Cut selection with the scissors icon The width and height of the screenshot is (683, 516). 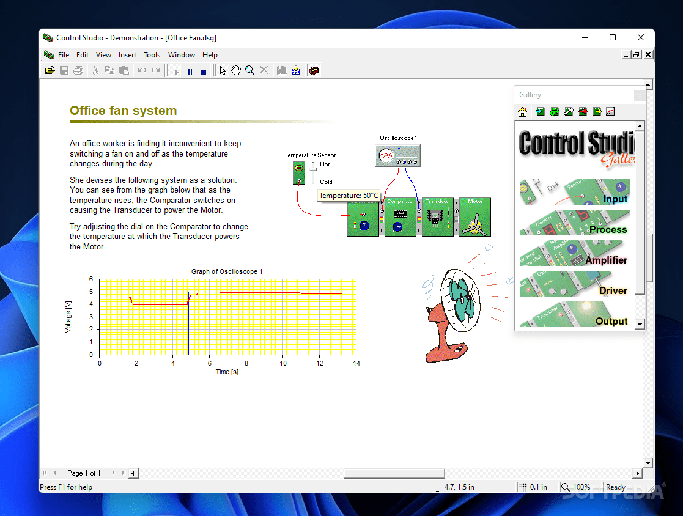96,70
